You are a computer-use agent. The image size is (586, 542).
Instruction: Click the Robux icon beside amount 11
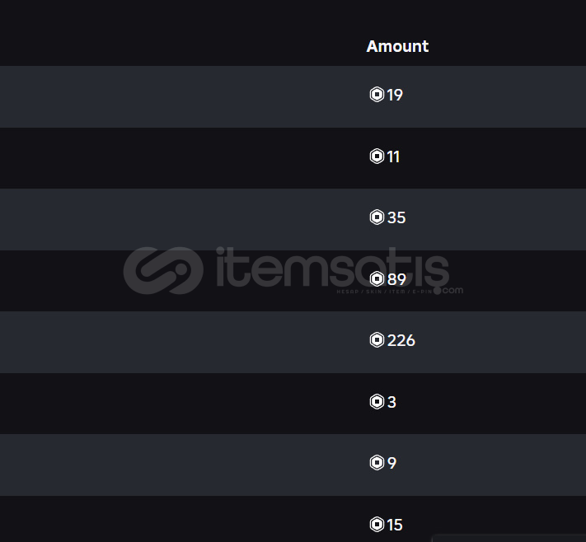click(377, 157)
